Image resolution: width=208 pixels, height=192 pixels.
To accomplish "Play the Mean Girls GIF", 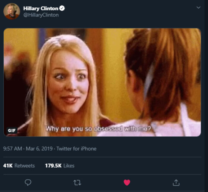I will click(102, 82).
